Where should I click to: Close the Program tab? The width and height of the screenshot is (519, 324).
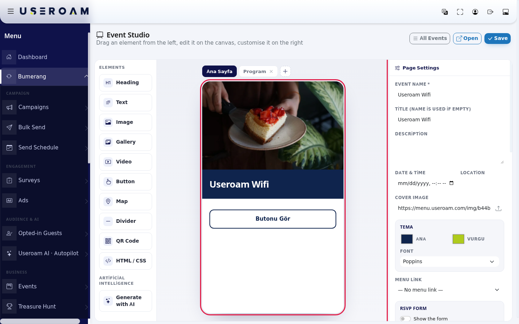point(271,72)
